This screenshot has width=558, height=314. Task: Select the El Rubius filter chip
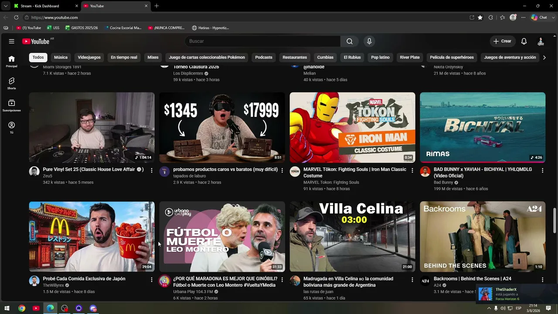coord(352,58)
